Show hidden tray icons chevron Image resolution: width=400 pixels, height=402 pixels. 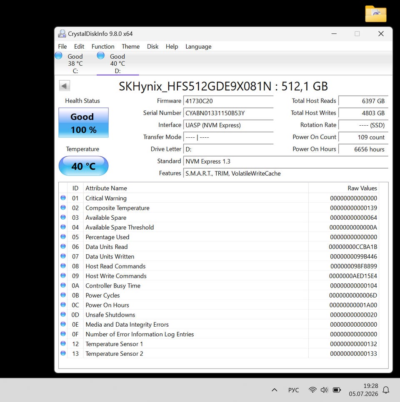tap(275, 390)
